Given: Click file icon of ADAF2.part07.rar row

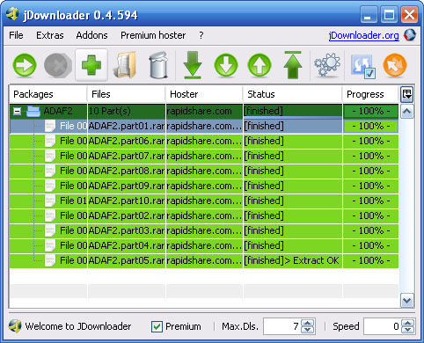Looking at the screenshot, I should coord(50,156).
